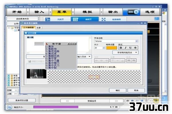172x114 pixels.
Task: Click the purple output size bar
Action: pyautogui.click(x=56, y=107)
